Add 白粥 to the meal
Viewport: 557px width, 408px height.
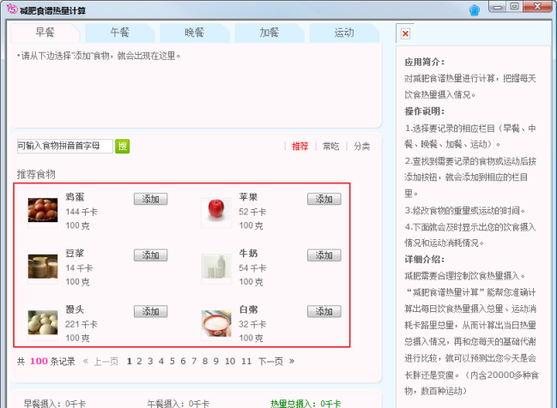pyautogui.click(x=324, y=311)
